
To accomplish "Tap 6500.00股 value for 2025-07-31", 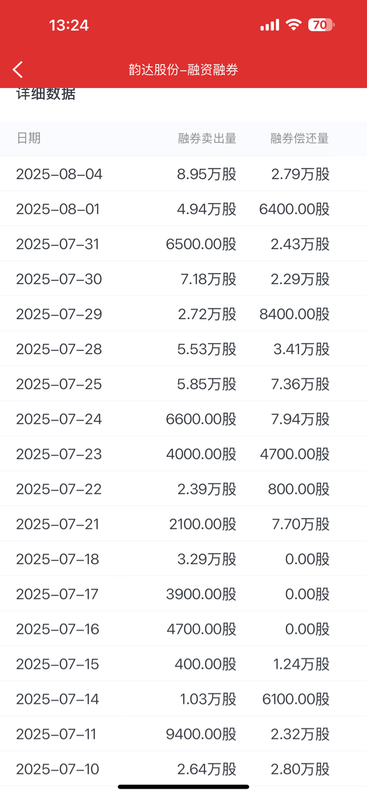I will pos(201,244).
